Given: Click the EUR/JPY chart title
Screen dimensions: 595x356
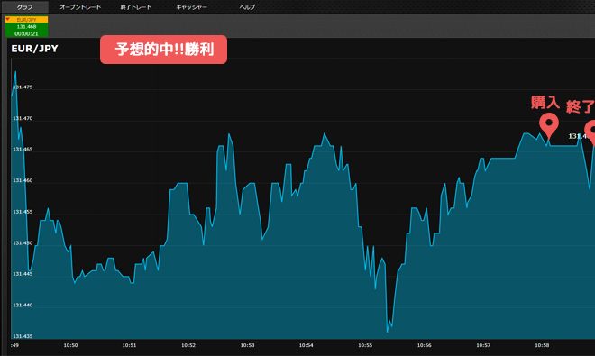Looking at the screenshot, I should 34,49.
